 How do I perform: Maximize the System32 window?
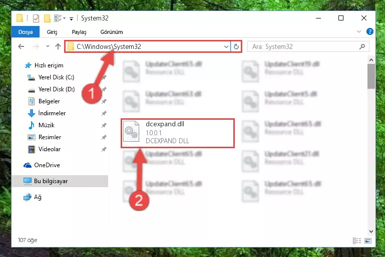tap(341, 18)
